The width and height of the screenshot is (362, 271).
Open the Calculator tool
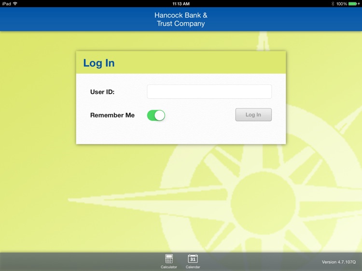[x=169, y=261]
